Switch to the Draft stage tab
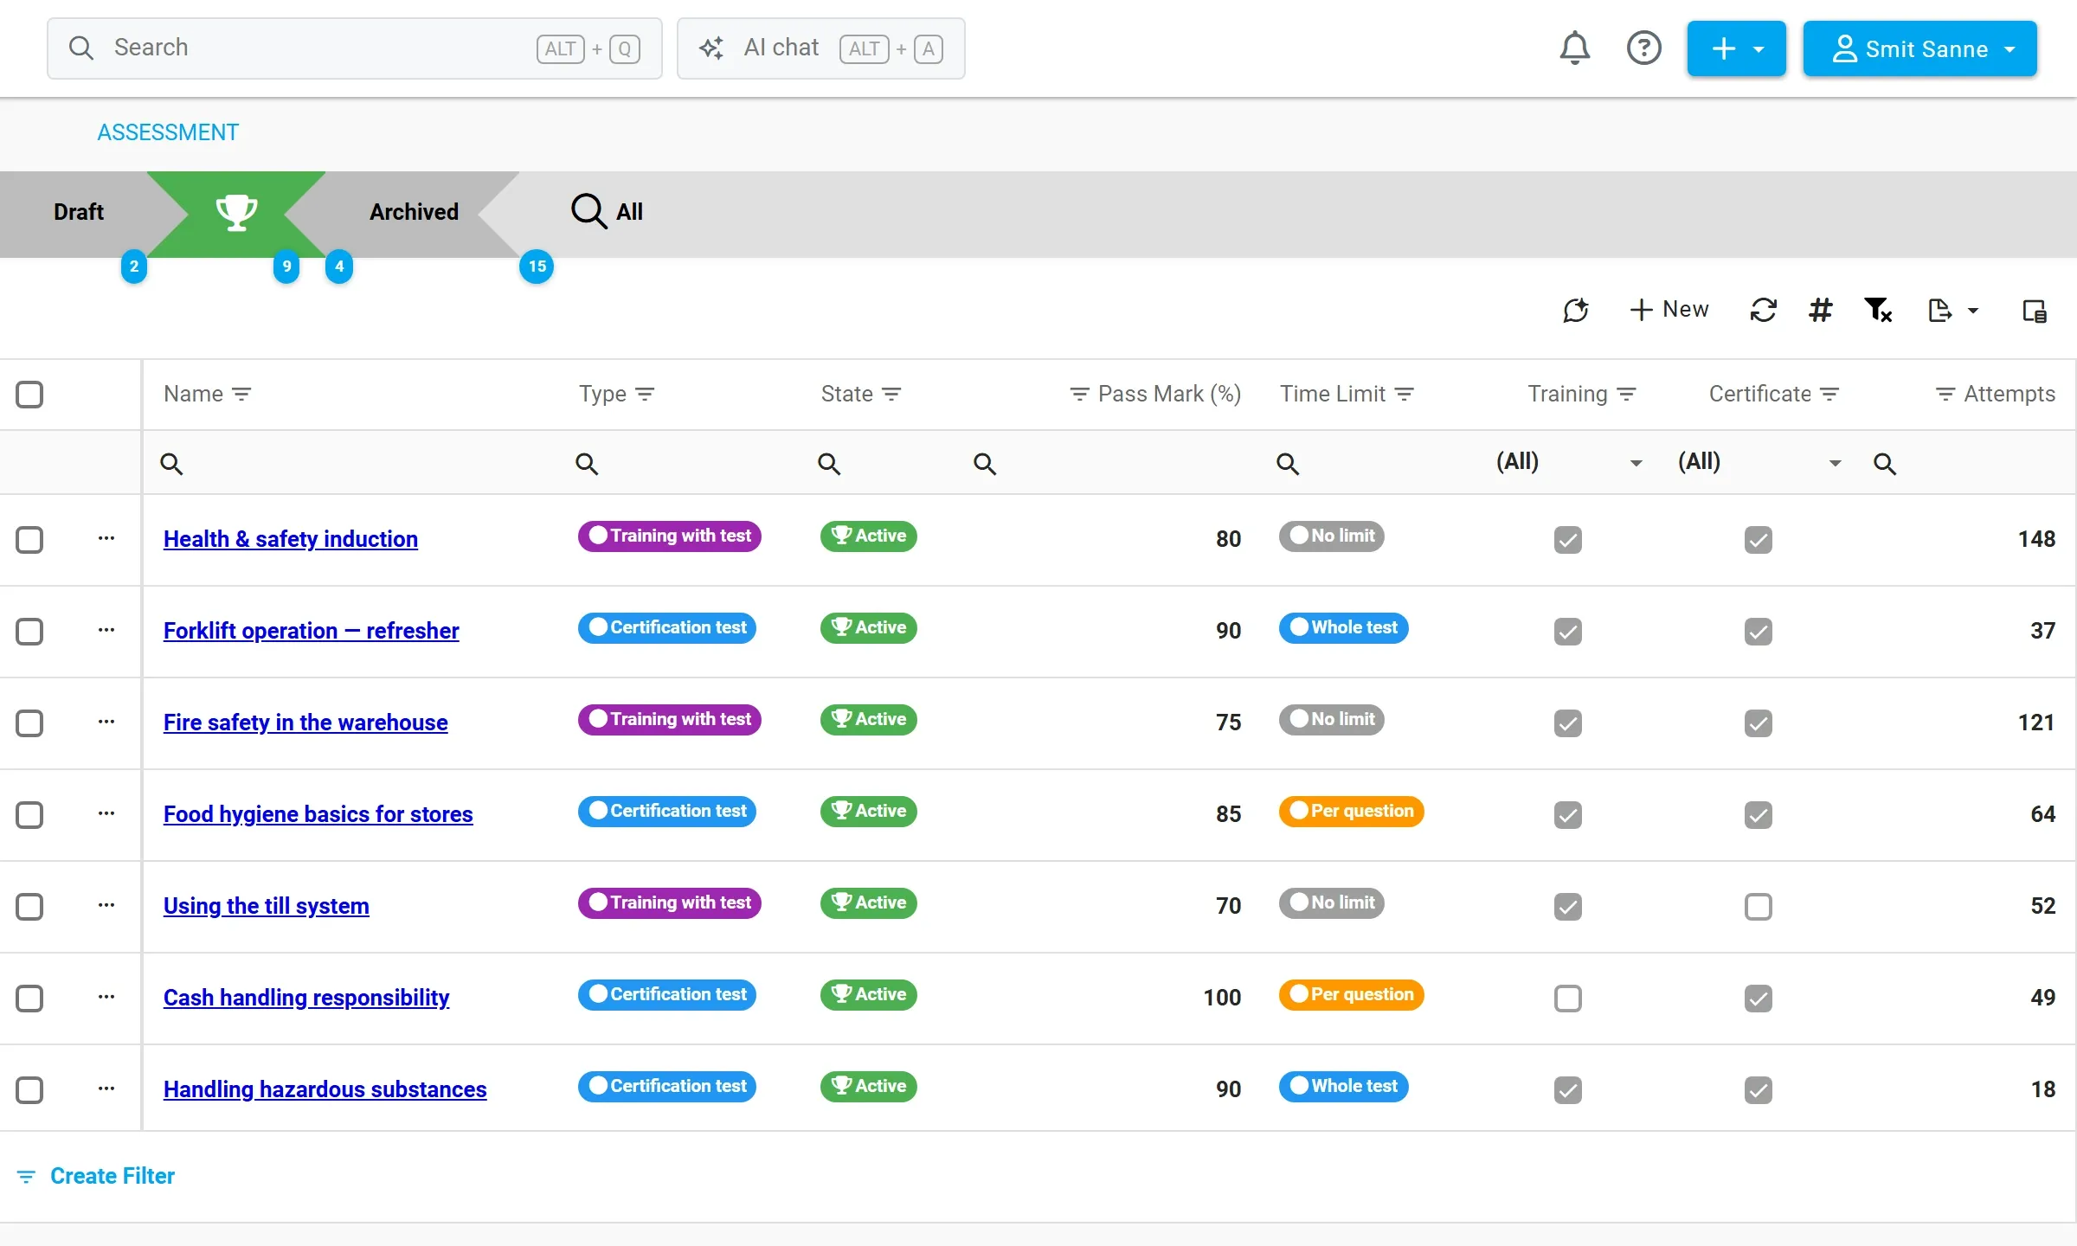Image resolution: width=2077 pixels, height=1246 pixels. 78,212
